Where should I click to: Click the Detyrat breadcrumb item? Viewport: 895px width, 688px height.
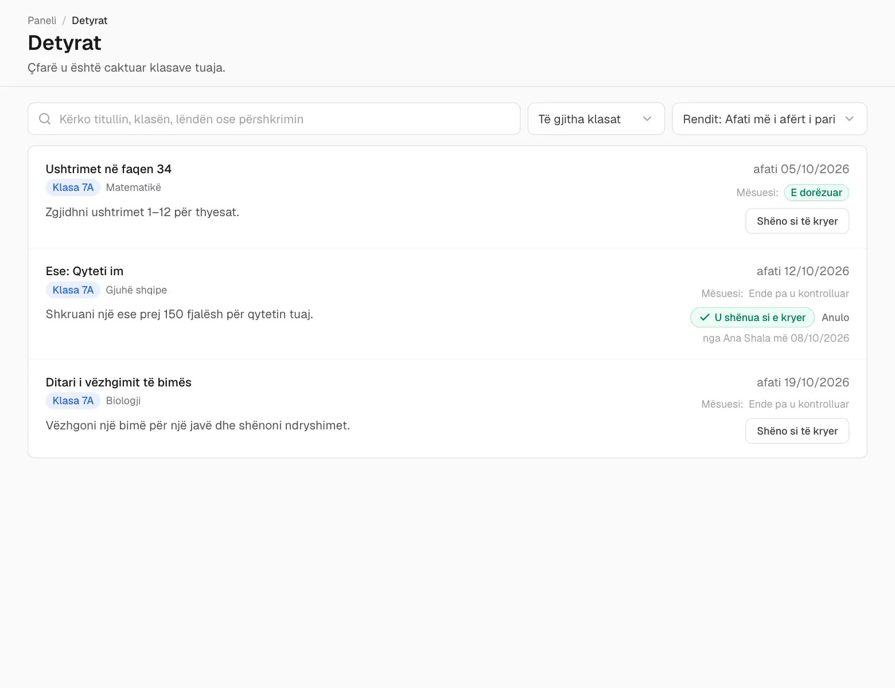(x=89, y=21)
